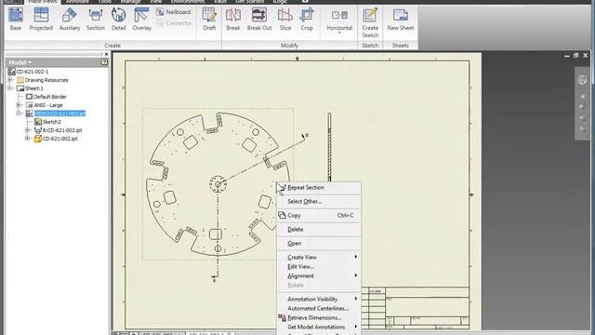The image size is (595, 335).
Task: Expand the Drawing Resources folder
Action: tap(10, 80)
